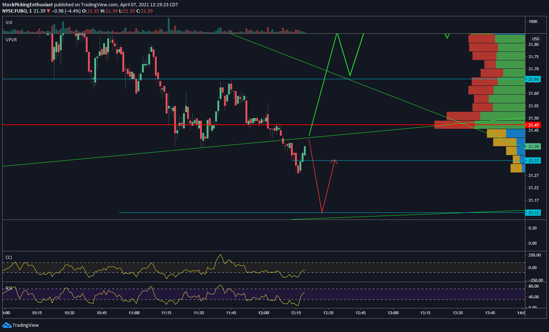Click the 12:15 time axis label
Viewport: 549px width, 332px height.
pyautogui.click(x=296, y=313)
